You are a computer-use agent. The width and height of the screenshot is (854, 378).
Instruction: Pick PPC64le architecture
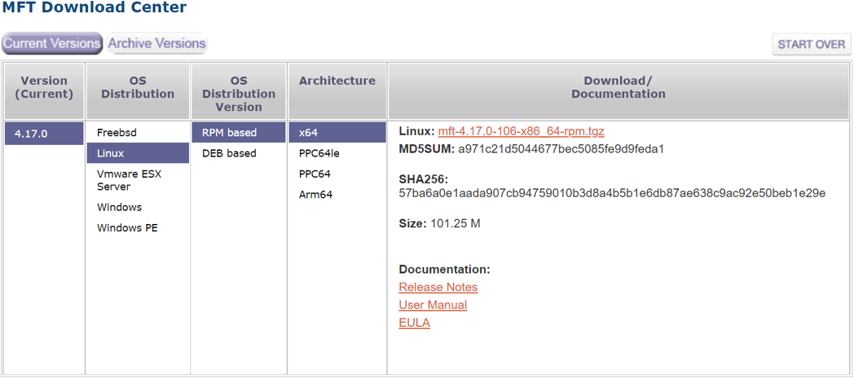319,153
